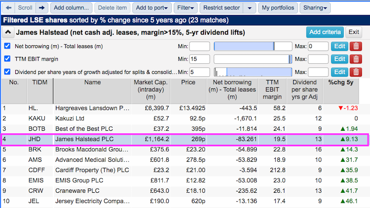This screenshot has width=370, height=208.
Task: Click the Scroll toolbar label
Action: (x=25, y=8)
